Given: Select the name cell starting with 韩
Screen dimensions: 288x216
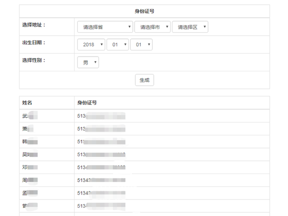Looking at the screenshot, I should coord(30,142).
